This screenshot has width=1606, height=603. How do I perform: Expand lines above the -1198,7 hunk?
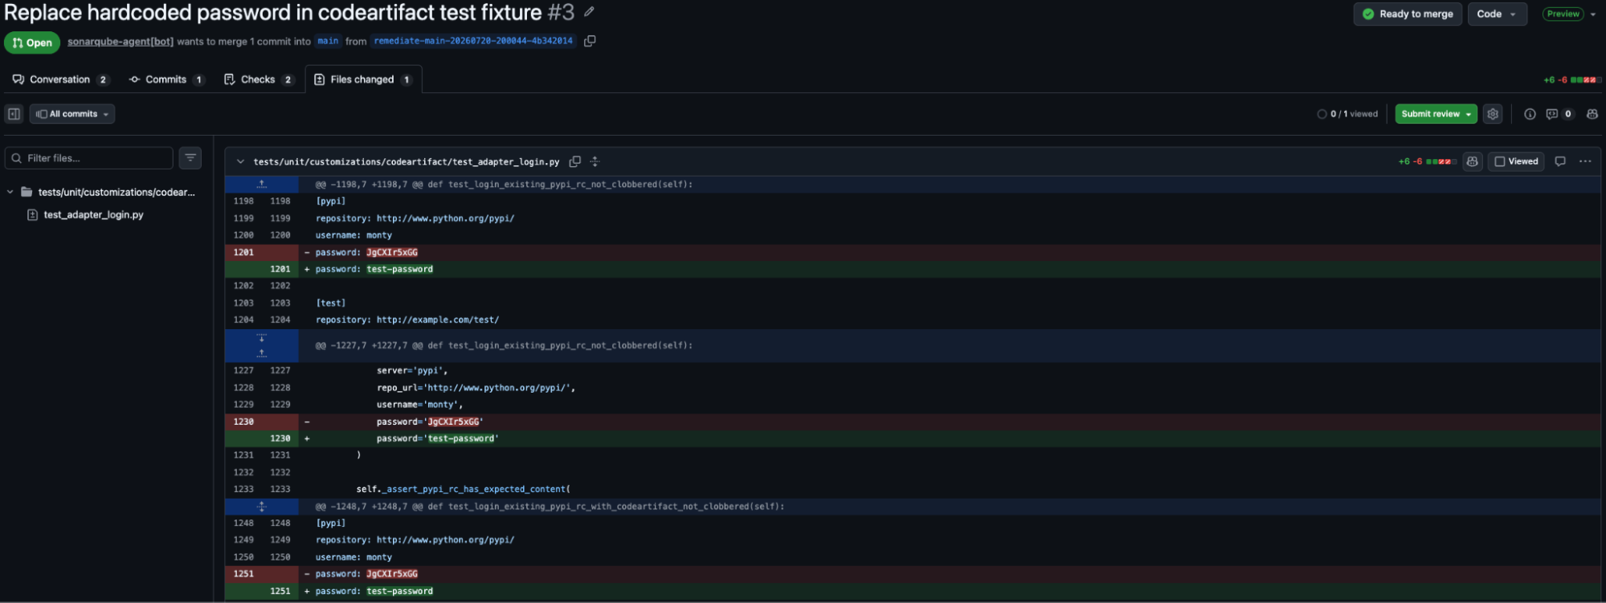261,184
